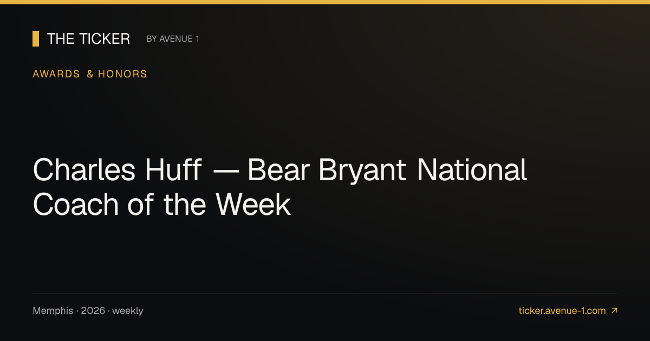Select Memphis in the footer
Image resolution: width=650 pixels, height=341 pixels.
[53, 311]
